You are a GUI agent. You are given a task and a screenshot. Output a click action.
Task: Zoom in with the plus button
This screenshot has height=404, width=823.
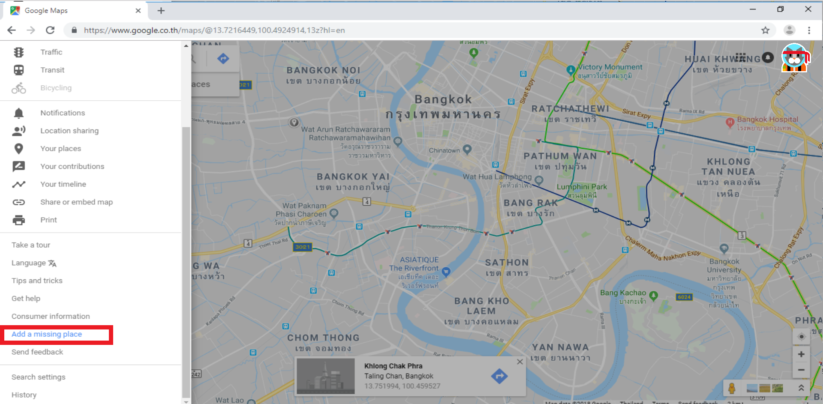801,354
